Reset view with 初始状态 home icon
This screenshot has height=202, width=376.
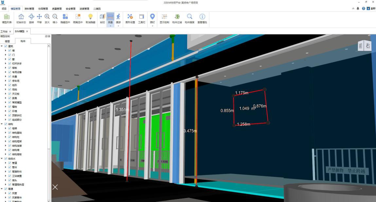pos(21,19)
